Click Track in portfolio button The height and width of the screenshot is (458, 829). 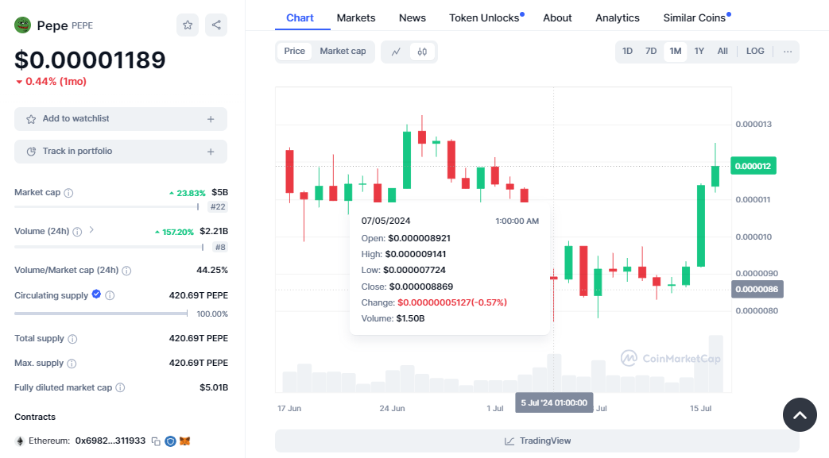pos(121,152)
